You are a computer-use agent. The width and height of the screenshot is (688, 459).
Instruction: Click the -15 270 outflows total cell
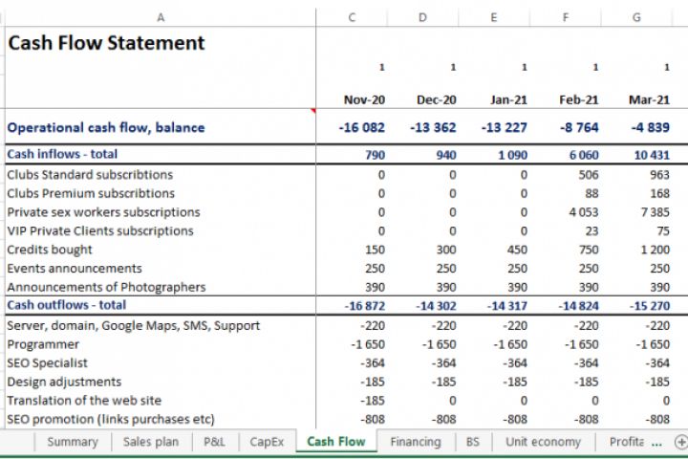pos(650,306)
